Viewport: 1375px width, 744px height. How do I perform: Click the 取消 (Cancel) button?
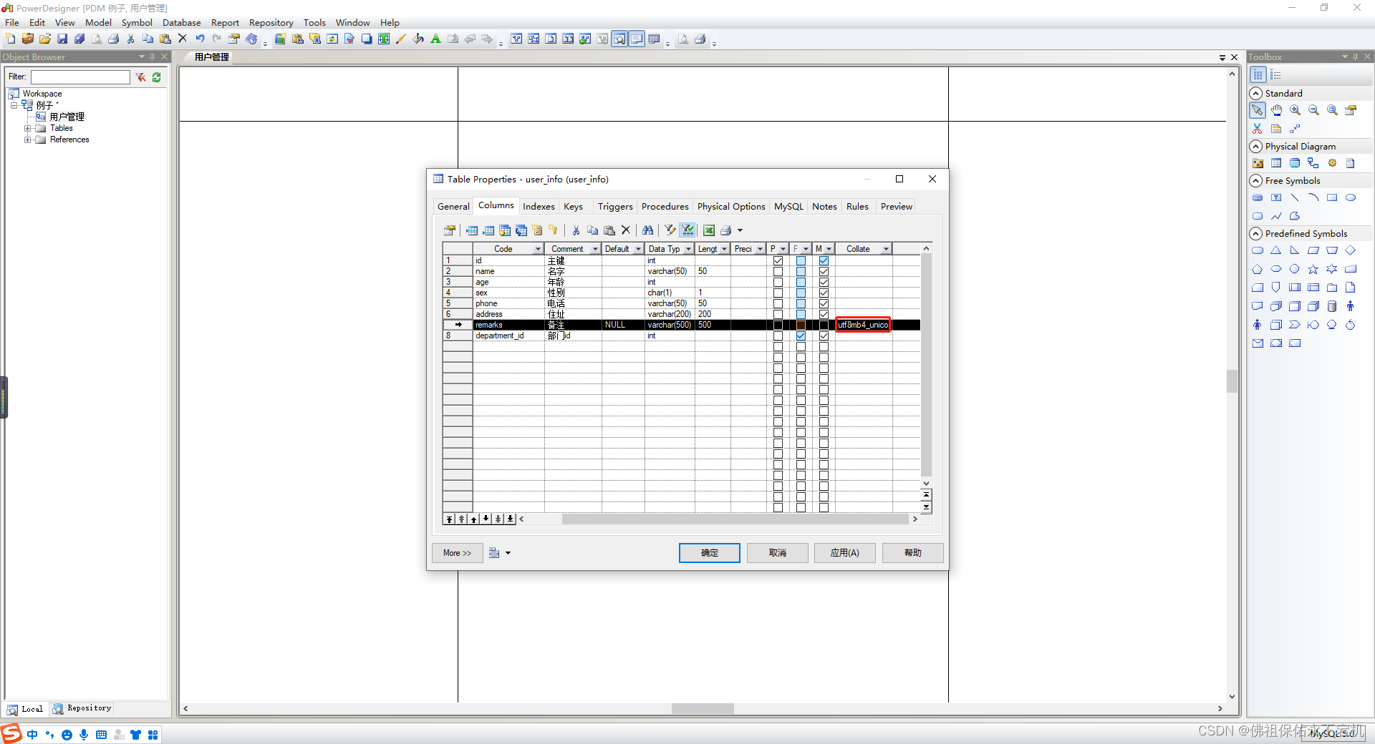tap(778, 553)
